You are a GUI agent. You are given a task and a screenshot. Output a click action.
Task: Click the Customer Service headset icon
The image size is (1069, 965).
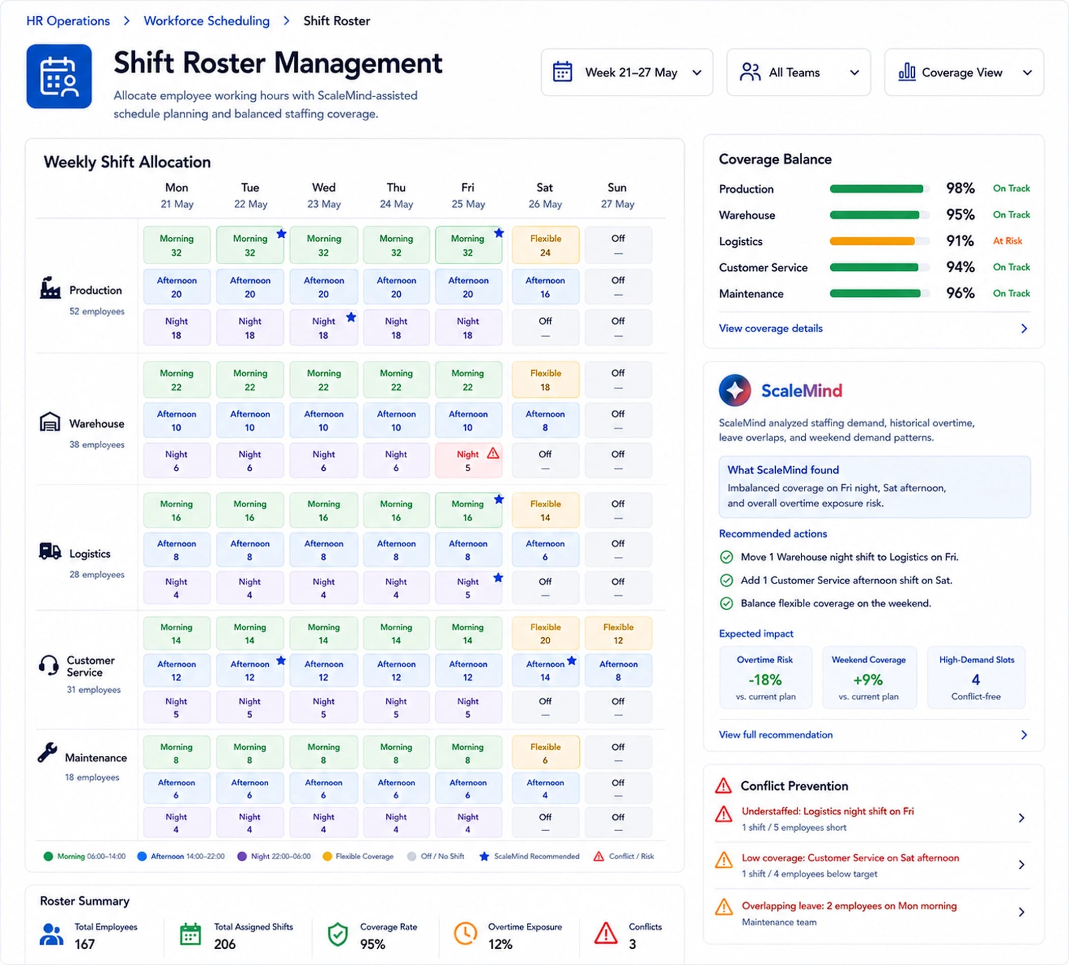[49, 665]
